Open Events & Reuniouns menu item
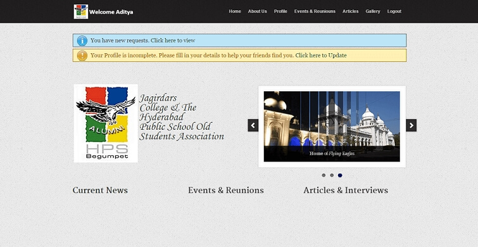Image resolution: width=478 pixels, height=247 pixels. point(315,11)
